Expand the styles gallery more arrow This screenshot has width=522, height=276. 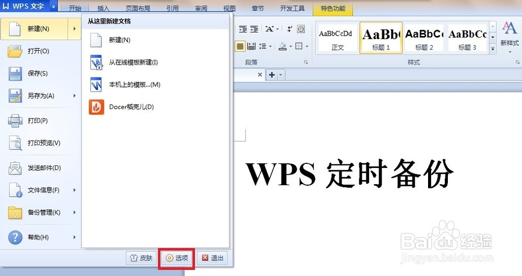[493, 49]
